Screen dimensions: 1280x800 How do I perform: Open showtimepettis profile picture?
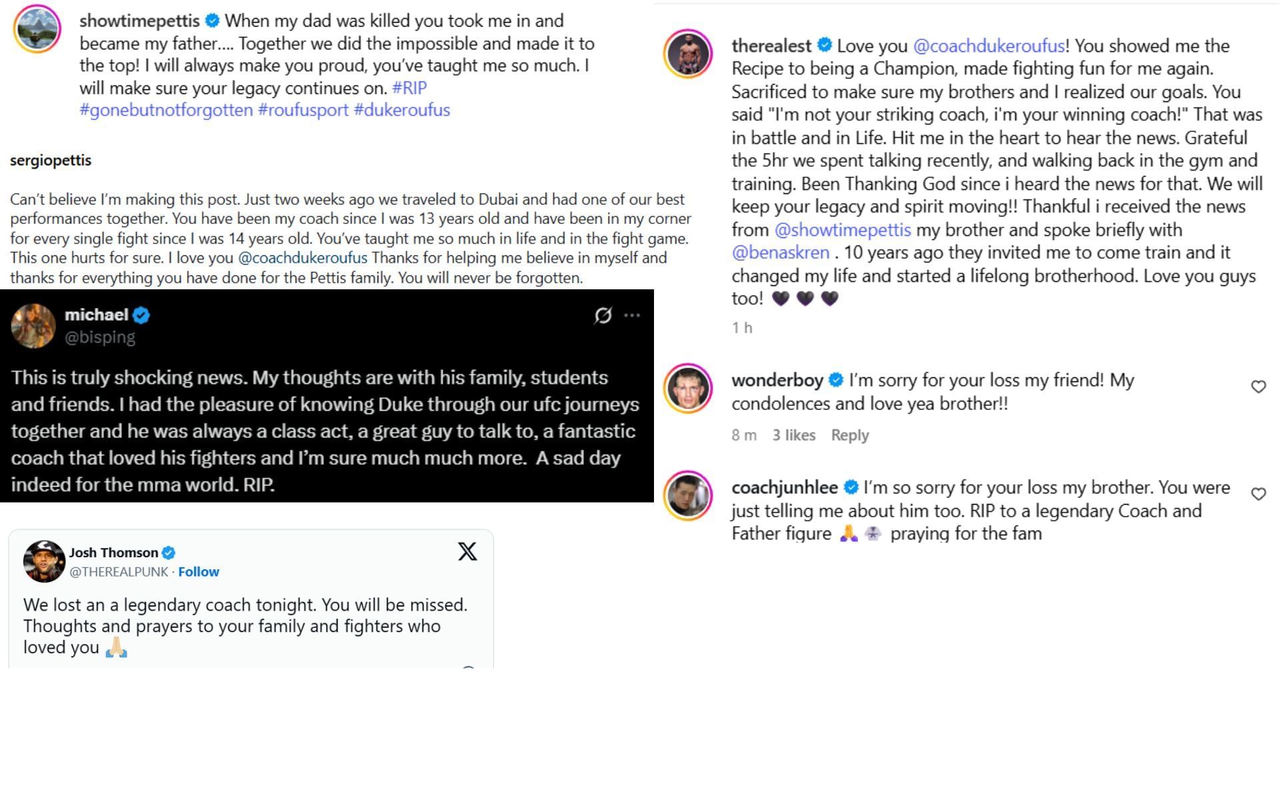point(37,29)
